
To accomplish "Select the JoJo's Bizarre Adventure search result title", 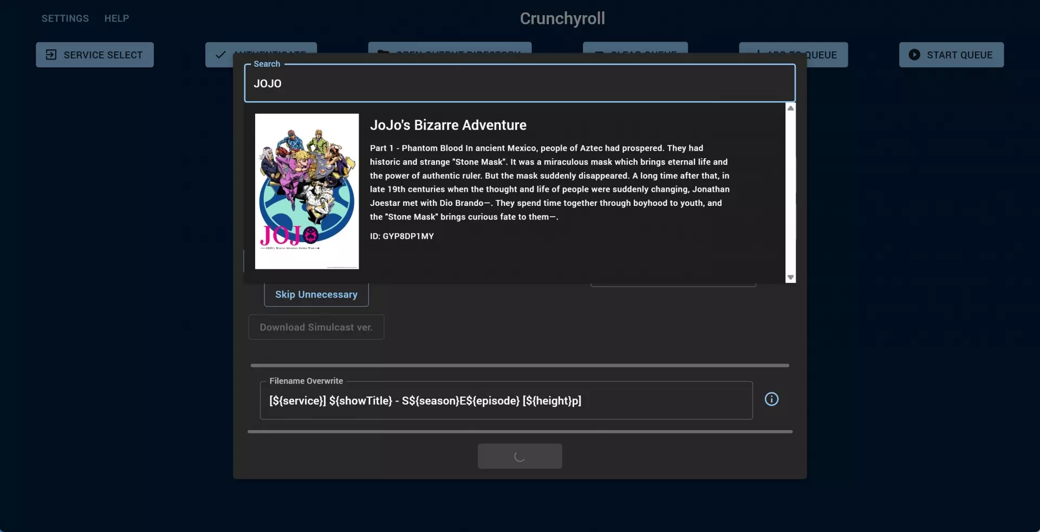I will point(448,125).
